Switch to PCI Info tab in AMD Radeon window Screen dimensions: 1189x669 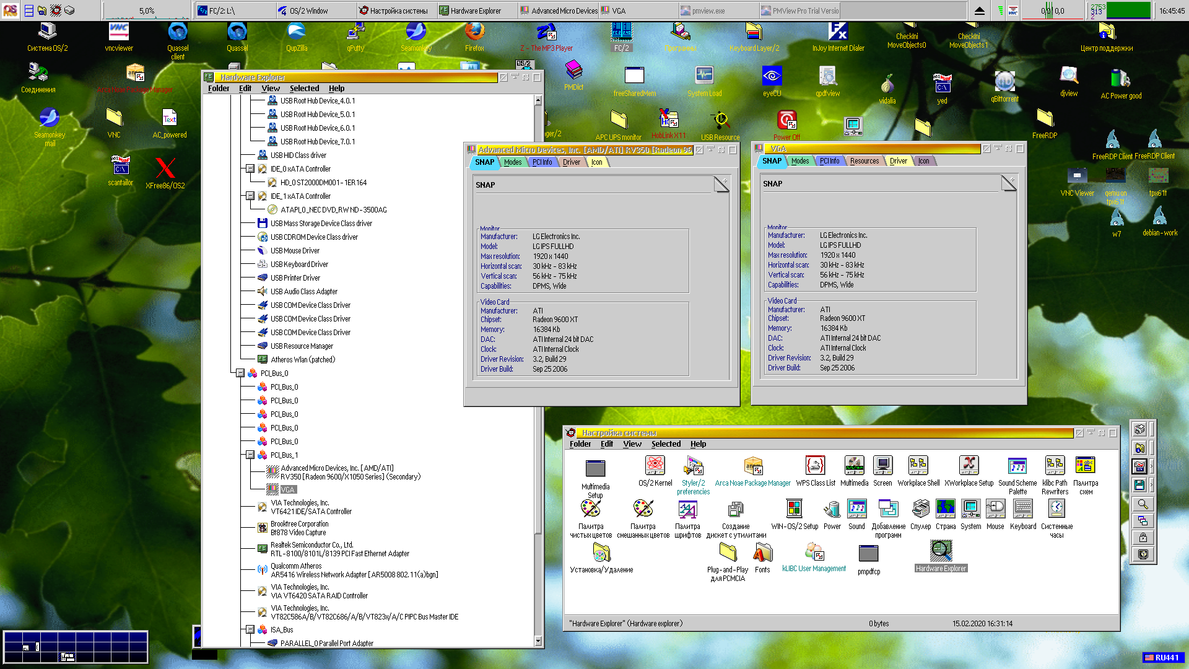(542, 162)
